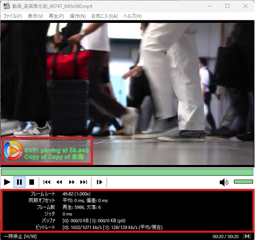The height and width of the screenshot is (240, 255).
Task: Open the 表示(V) menu
Action: pos(35,16)
